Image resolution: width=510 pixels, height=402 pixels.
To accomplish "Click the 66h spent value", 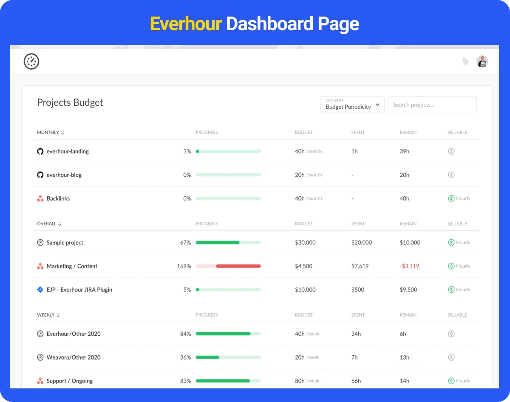I will (x=356, y=381).
